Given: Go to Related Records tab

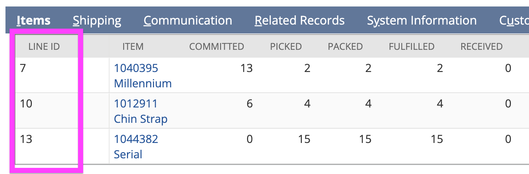Looking at the screenshot, I should pos(299,20).
